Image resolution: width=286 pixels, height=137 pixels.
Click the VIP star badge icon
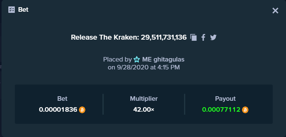pos(137,59)
